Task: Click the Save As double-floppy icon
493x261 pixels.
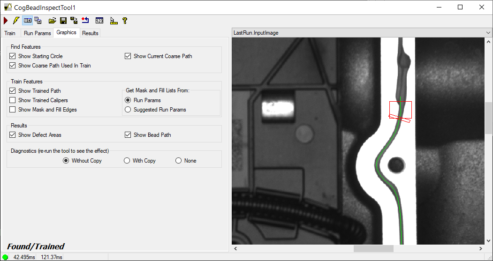Action: coord(74,21)
